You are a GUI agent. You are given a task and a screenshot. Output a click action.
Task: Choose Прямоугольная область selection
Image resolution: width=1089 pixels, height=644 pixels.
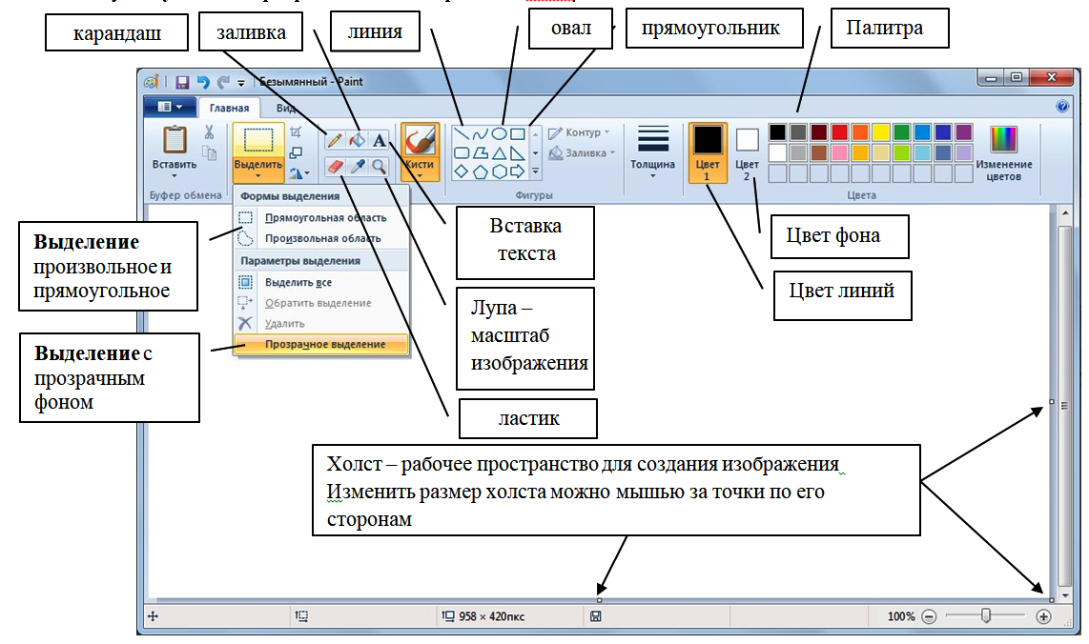(x=320, y=218)
